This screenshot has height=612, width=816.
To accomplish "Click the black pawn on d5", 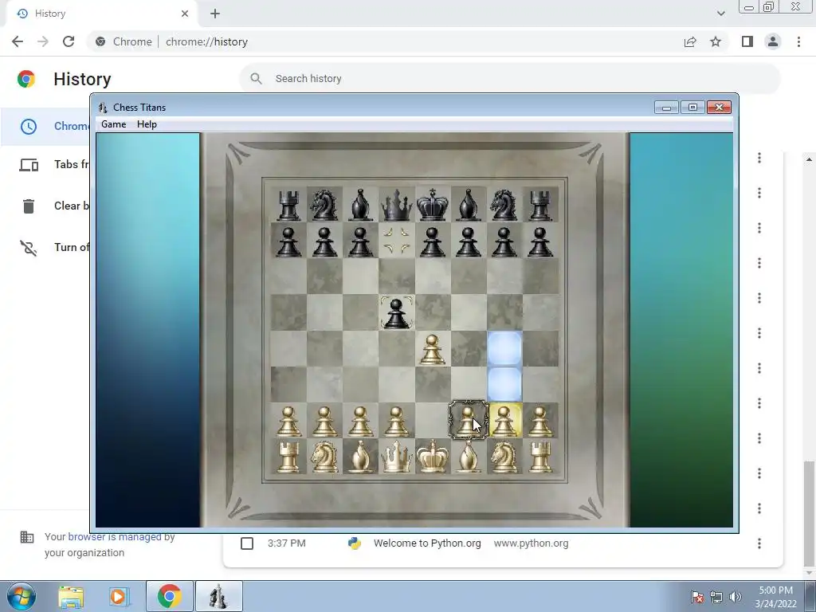I will click(397, 312).
